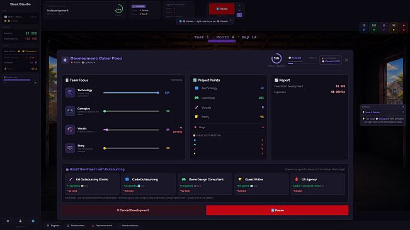410x230 pixels.
Task: Expand the How it Works tip panel
Action: coord(383,112)
